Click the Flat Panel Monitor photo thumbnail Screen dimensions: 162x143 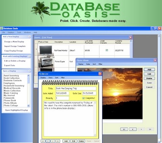(x=46, y=50)
